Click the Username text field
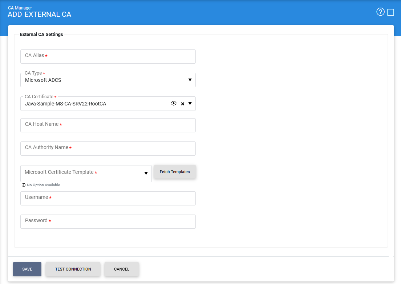 [x=108, y=198]
